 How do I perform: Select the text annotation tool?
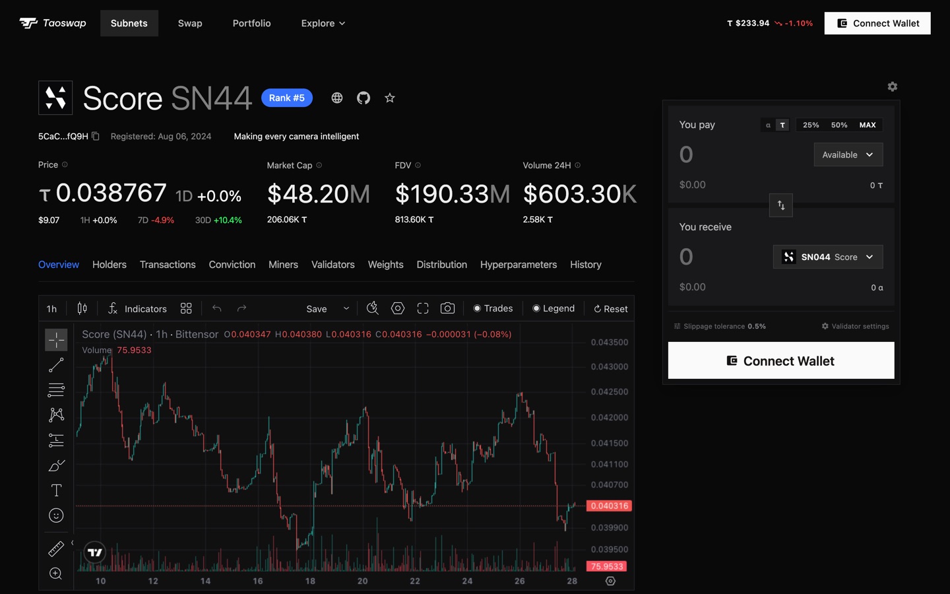56,490
